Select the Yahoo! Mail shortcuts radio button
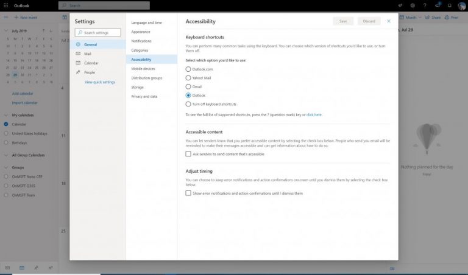This screenshot has height=275, width=468. click(188, 78)
